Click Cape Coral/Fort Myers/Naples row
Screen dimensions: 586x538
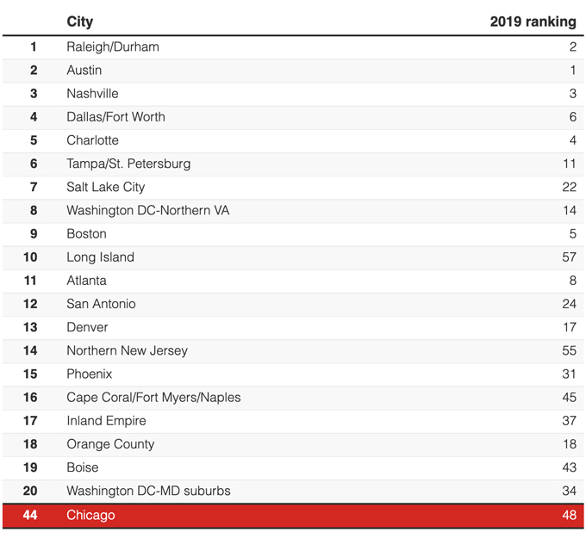click(153, 398)
